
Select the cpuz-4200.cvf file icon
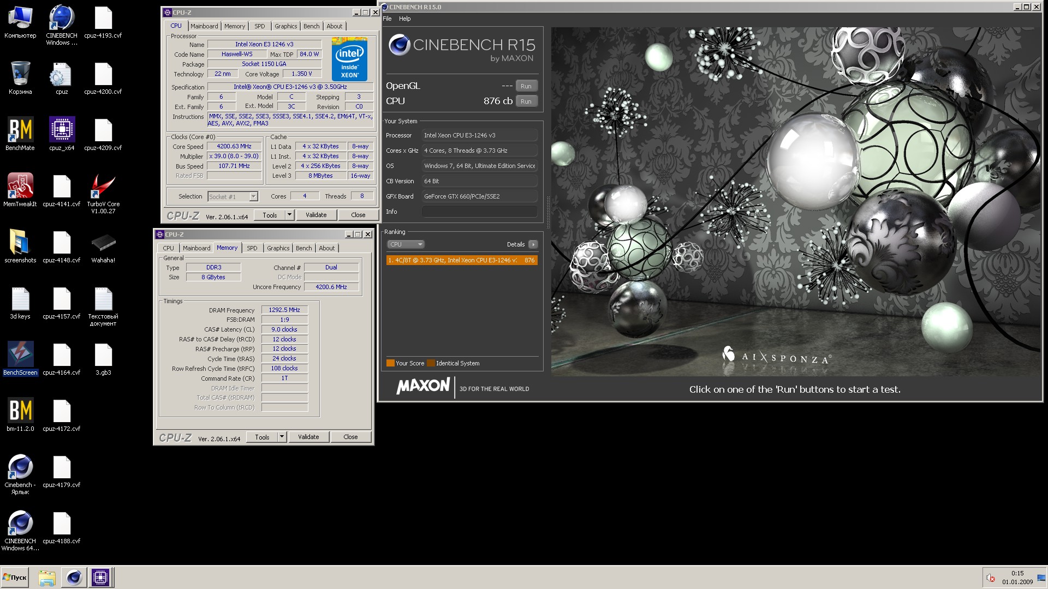coord(103,79)
